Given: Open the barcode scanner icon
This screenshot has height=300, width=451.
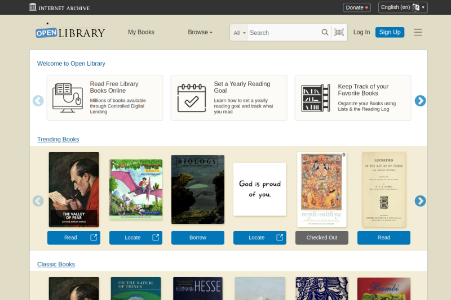Looking at the screenshot, I should pyautogui.click(x=339, y=32).
